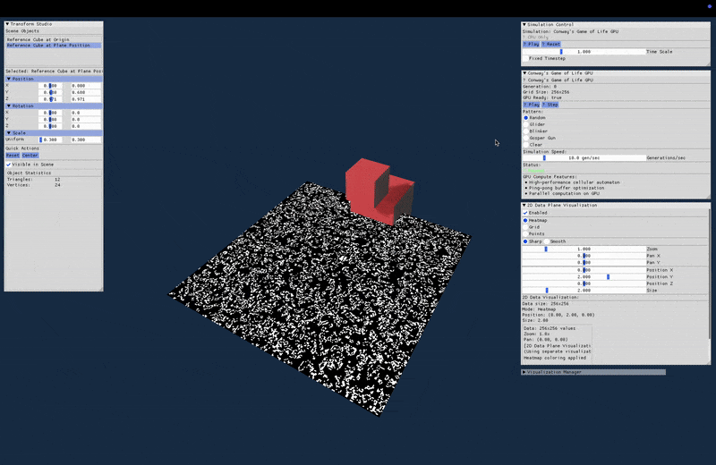Click Reset under Quick Actions

[13, 156]
